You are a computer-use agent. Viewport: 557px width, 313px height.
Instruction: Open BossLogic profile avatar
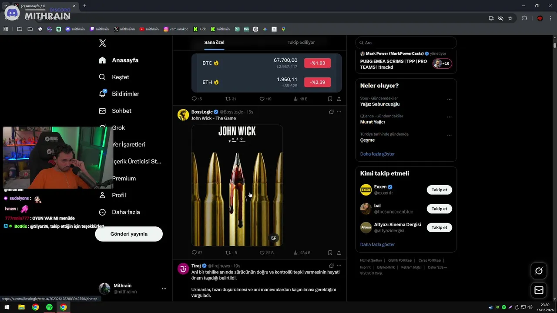[x=183, y=115]
